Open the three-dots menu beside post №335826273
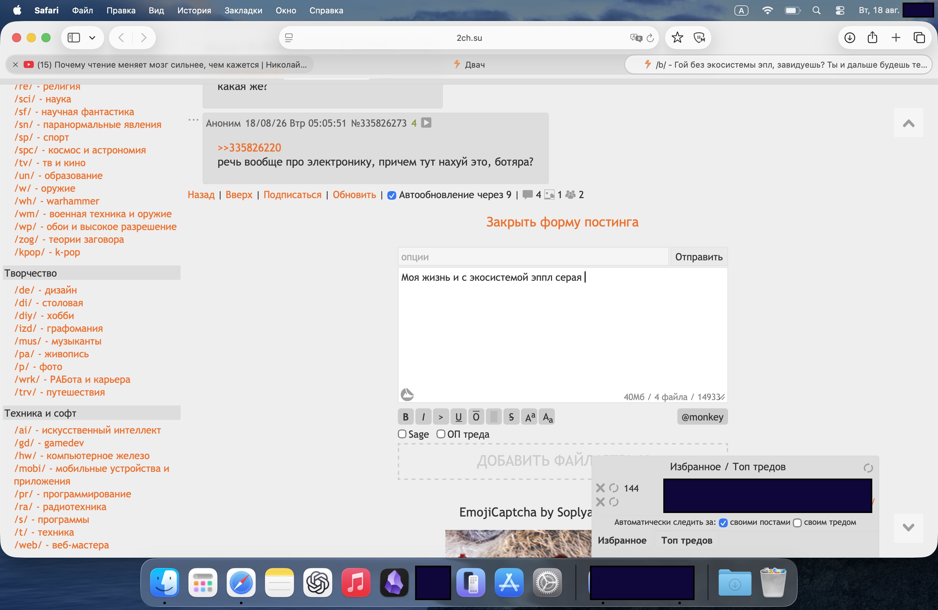The height and width of the screenshot is (610, 938). [x=193, y=120]
